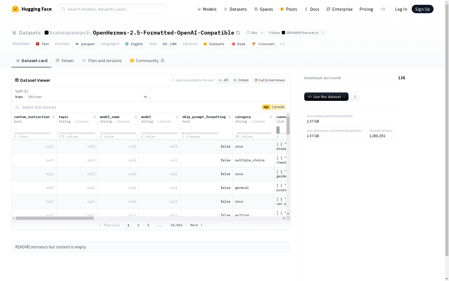Sort the topic column

point(95,117)
